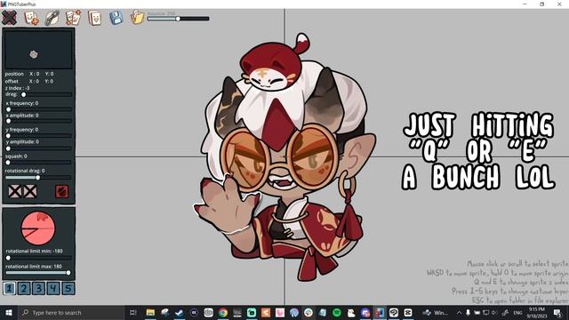
Task: Select costume layer 4
Action: tap(53, 288)
